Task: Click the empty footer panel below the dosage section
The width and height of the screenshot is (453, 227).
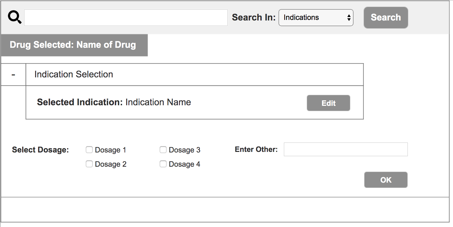Action: pyautogui.click(x=225, y=209)
